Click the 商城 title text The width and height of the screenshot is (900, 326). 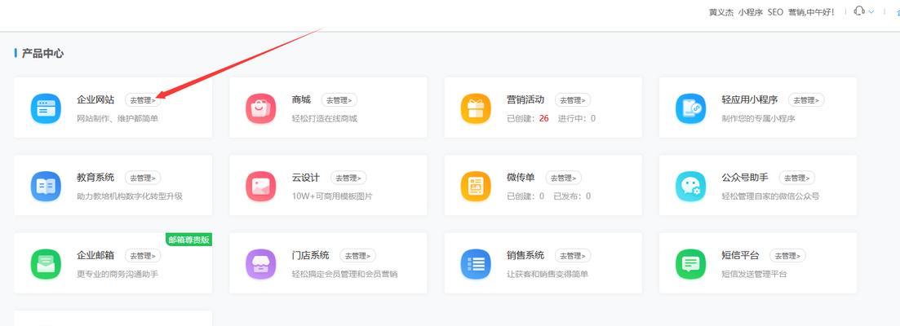click(x=301, y=99)
